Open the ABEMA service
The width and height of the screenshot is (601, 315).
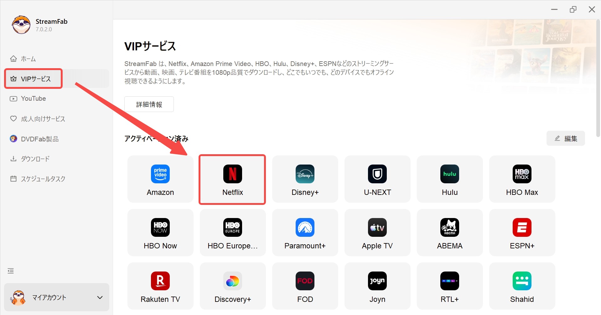click(x=450, y=233)
